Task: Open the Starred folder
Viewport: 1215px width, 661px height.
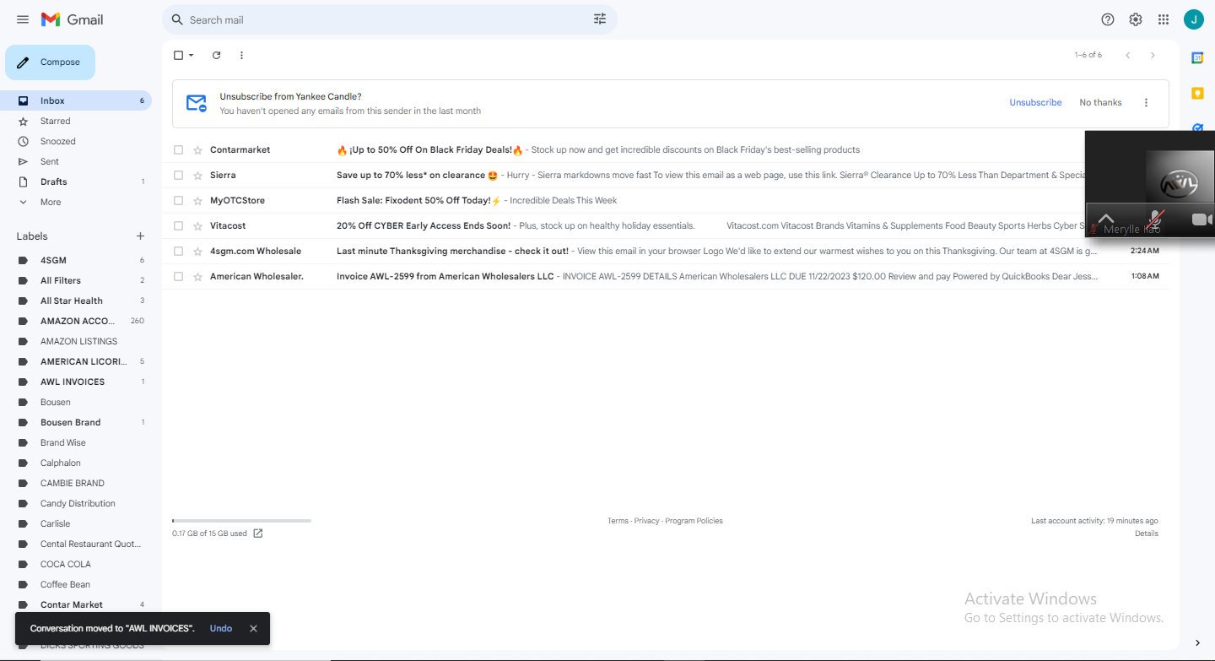Action: [76, 122]
